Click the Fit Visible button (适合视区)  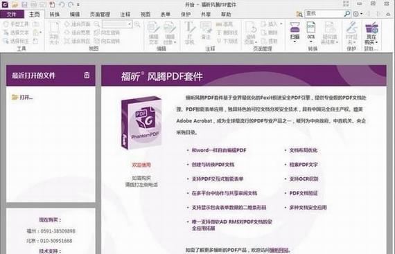click(x=77, y=41)
